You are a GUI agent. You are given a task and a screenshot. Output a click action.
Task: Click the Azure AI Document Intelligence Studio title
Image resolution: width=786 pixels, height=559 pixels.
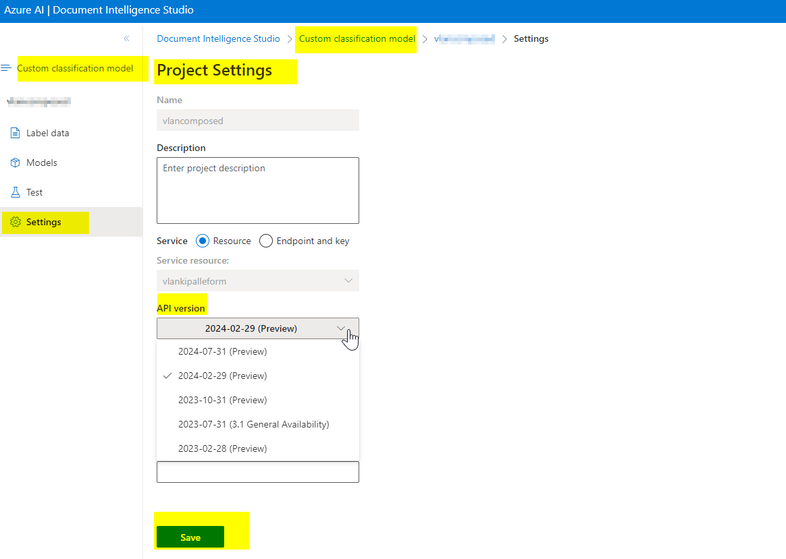[x=99, y=10]
